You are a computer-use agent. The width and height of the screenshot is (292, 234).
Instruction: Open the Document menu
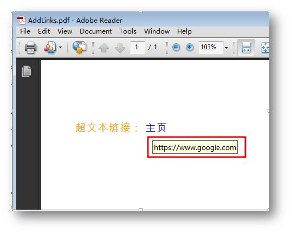coord(96,31)
